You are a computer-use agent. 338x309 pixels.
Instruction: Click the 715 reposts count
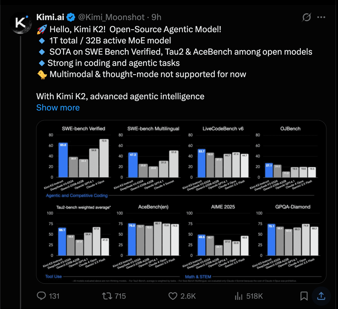(120, 296)
